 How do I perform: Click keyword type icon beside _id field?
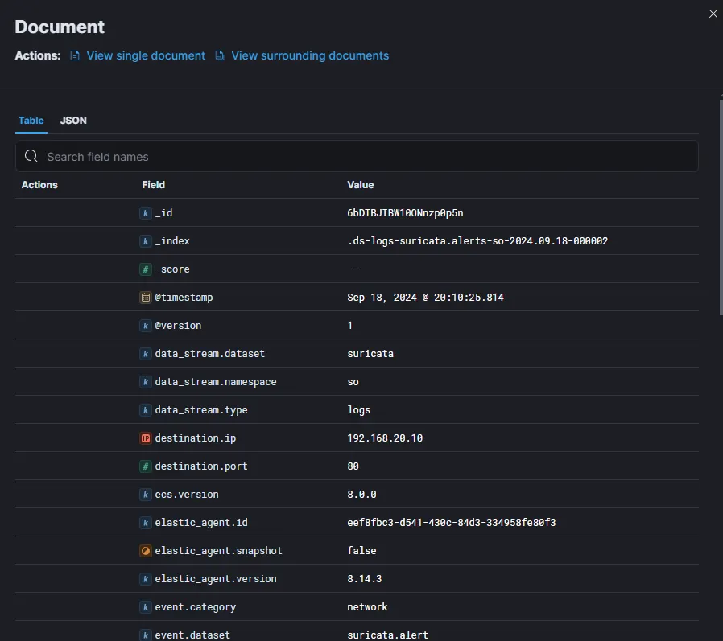pyautogui.click(x=146, y=213)
